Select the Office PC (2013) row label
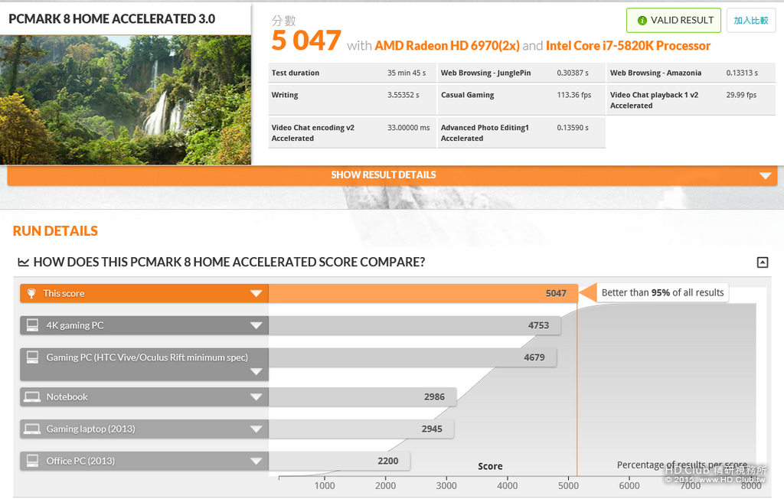Viewport: 784px width, 499px height. tap(80, 461)
